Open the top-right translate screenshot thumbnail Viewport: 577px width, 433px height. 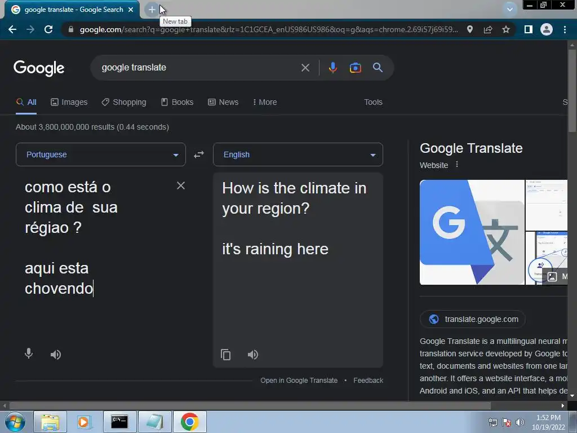[x=547, y=205]
